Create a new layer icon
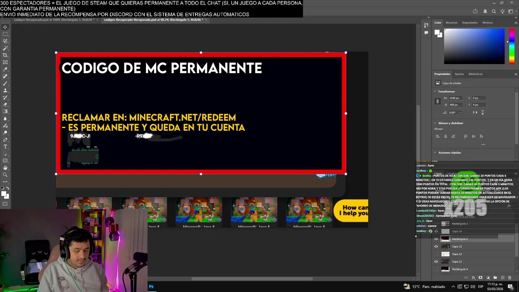 (x=502, y=278)
